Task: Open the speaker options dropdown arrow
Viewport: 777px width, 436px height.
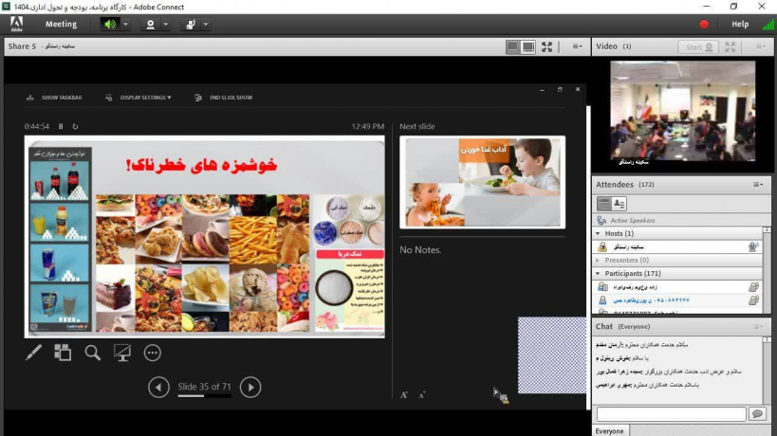Action: click(126, 24)
